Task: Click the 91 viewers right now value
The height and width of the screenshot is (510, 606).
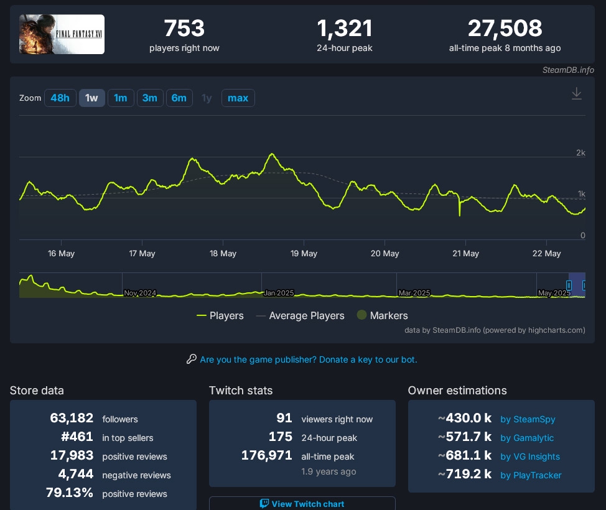Action: 284,418
